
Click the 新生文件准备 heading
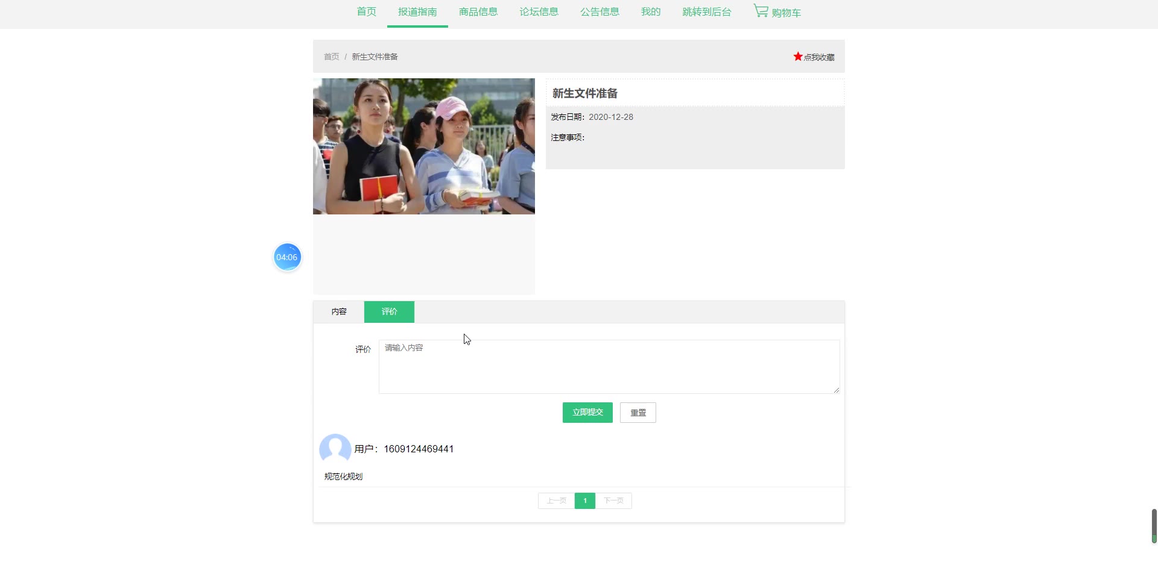[x=585, y=93]
